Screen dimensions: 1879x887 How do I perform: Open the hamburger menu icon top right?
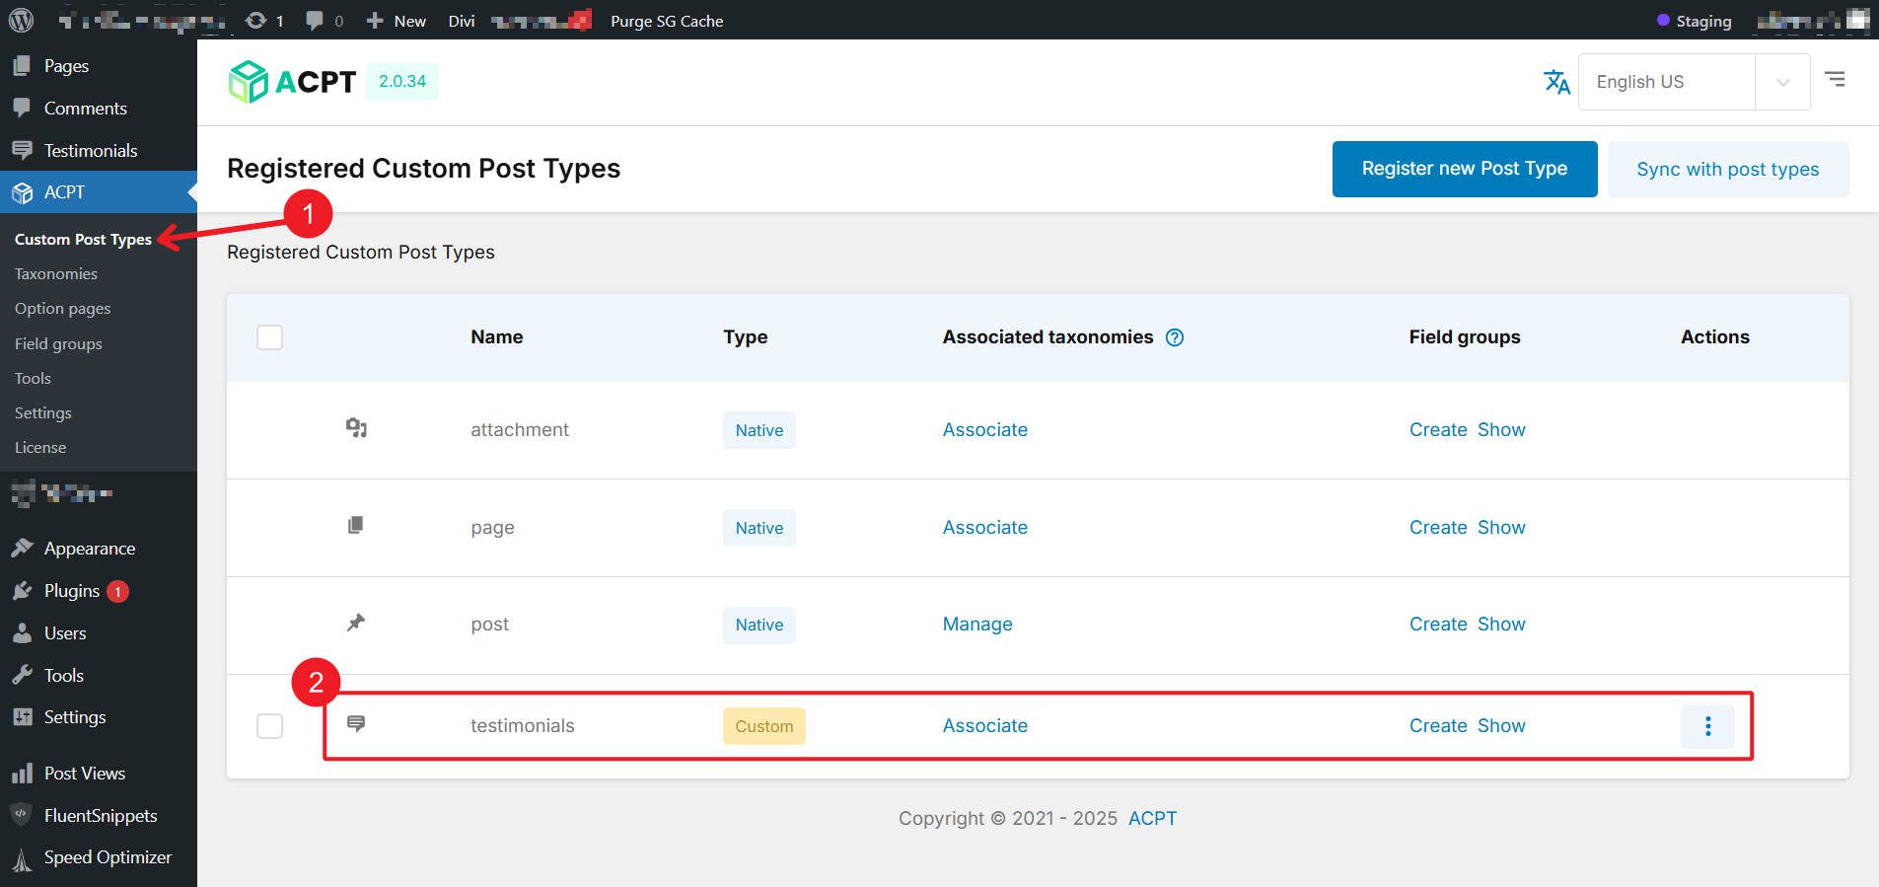pyautogui.click(x=1835, y=79)
